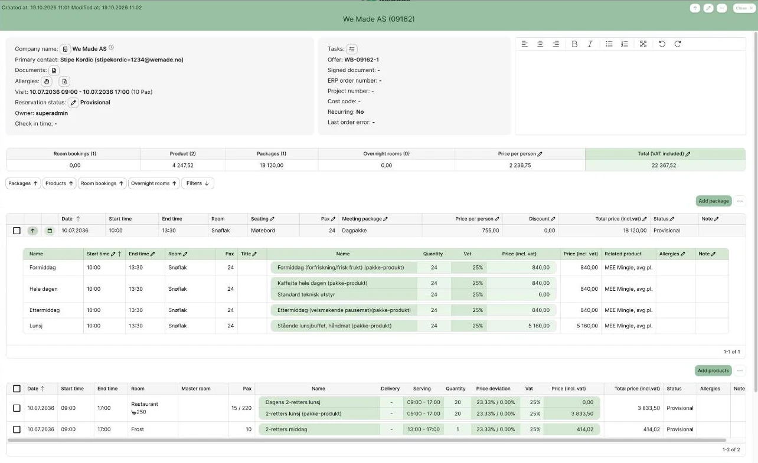Click the Add package button

[x=714, y=201]
